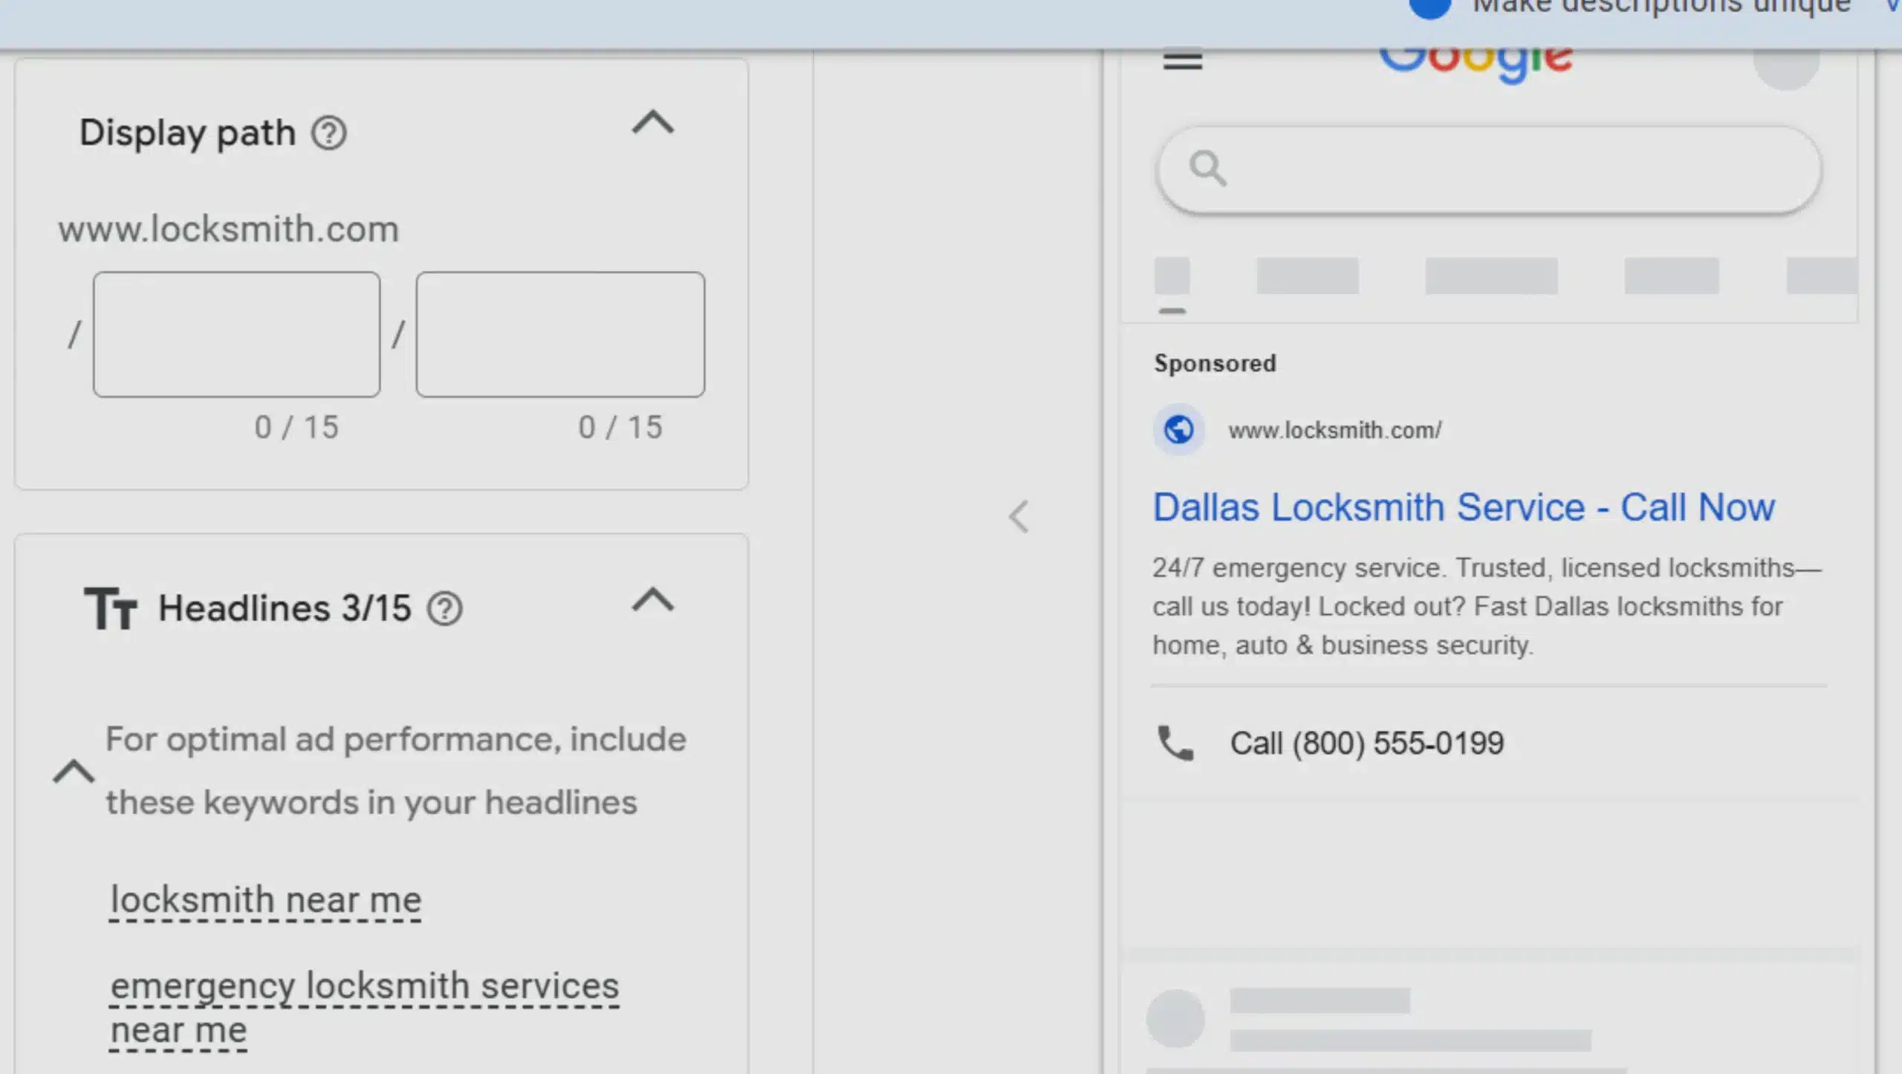Collapse the keyword suggestions panel
This screenshot has height=1074, width=1902.
click(74, 771)
